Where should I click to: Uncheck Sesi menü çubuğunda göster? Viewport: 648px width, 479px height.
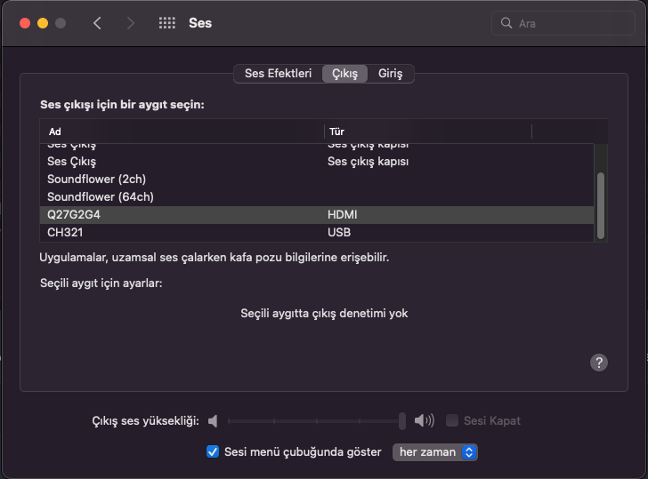pyautogui.click(x=213, y=451)
